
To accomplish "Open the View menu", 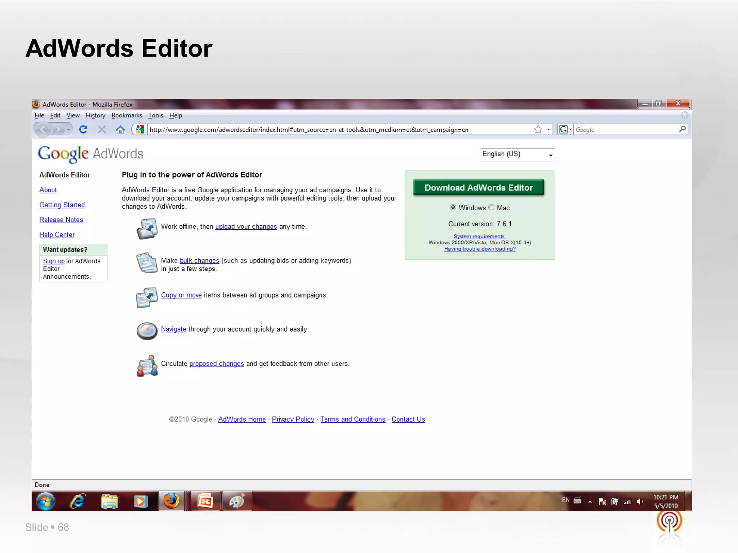I will coord(73,115).
